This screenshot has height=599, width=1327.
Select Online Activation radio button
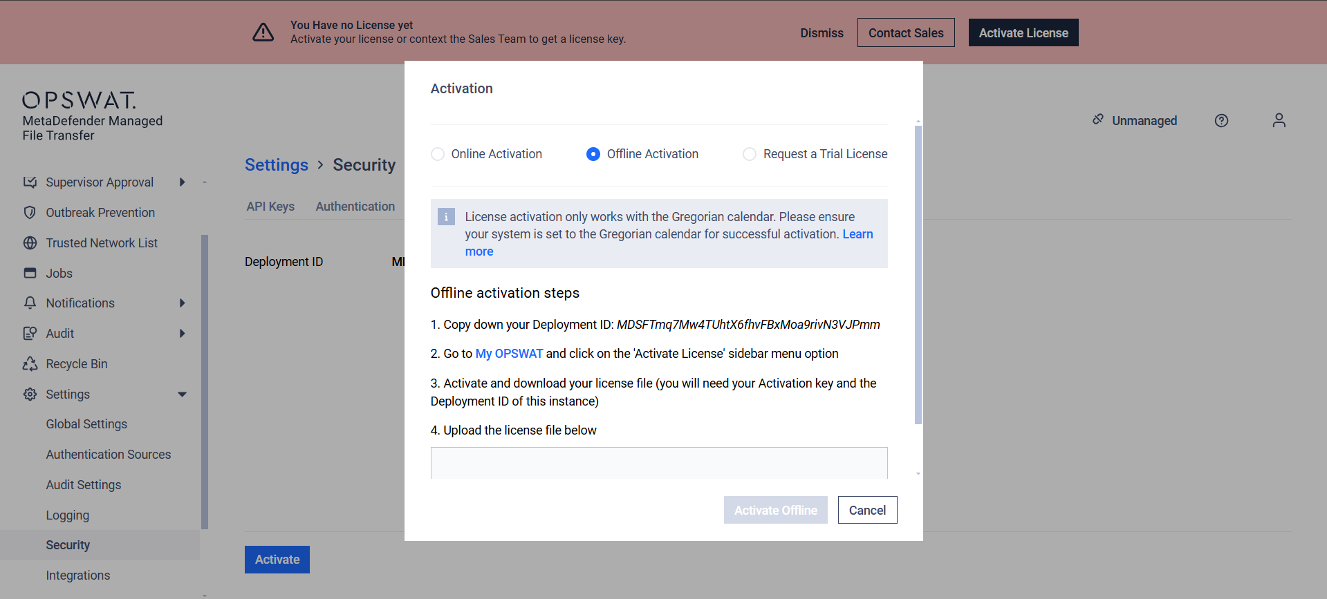(438, 154)
